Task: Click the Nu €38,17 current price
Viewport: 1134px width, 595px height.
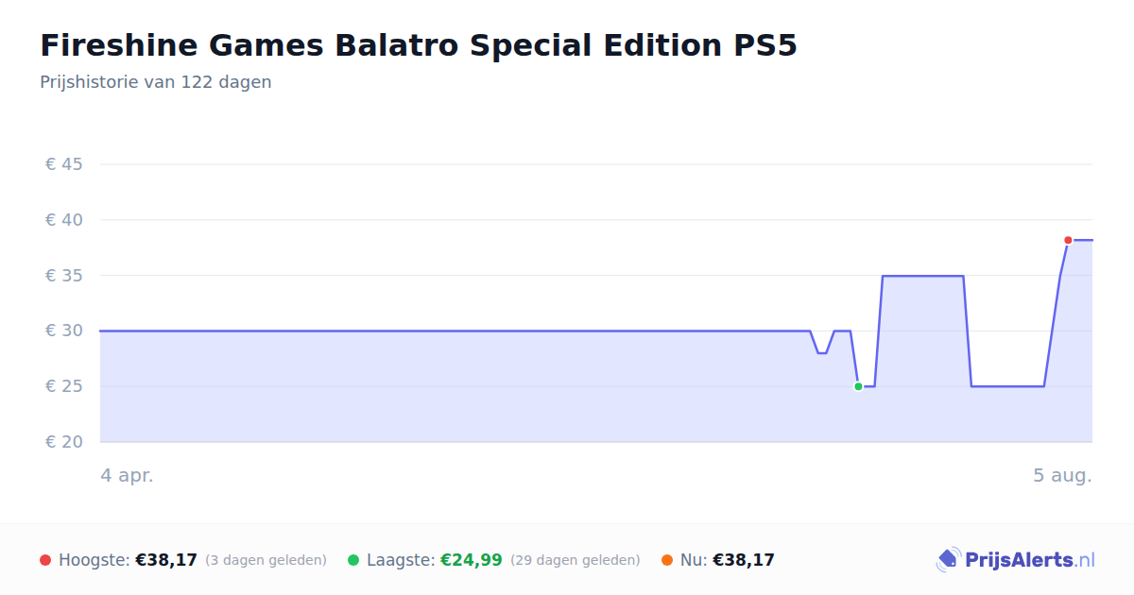Action: [744, 560]
